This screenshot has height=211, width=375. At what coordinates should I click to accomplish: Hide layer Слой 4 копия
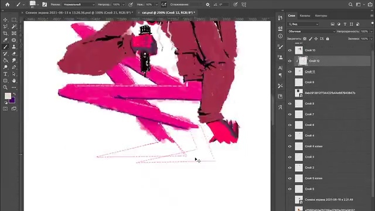(x=290, y=146)
